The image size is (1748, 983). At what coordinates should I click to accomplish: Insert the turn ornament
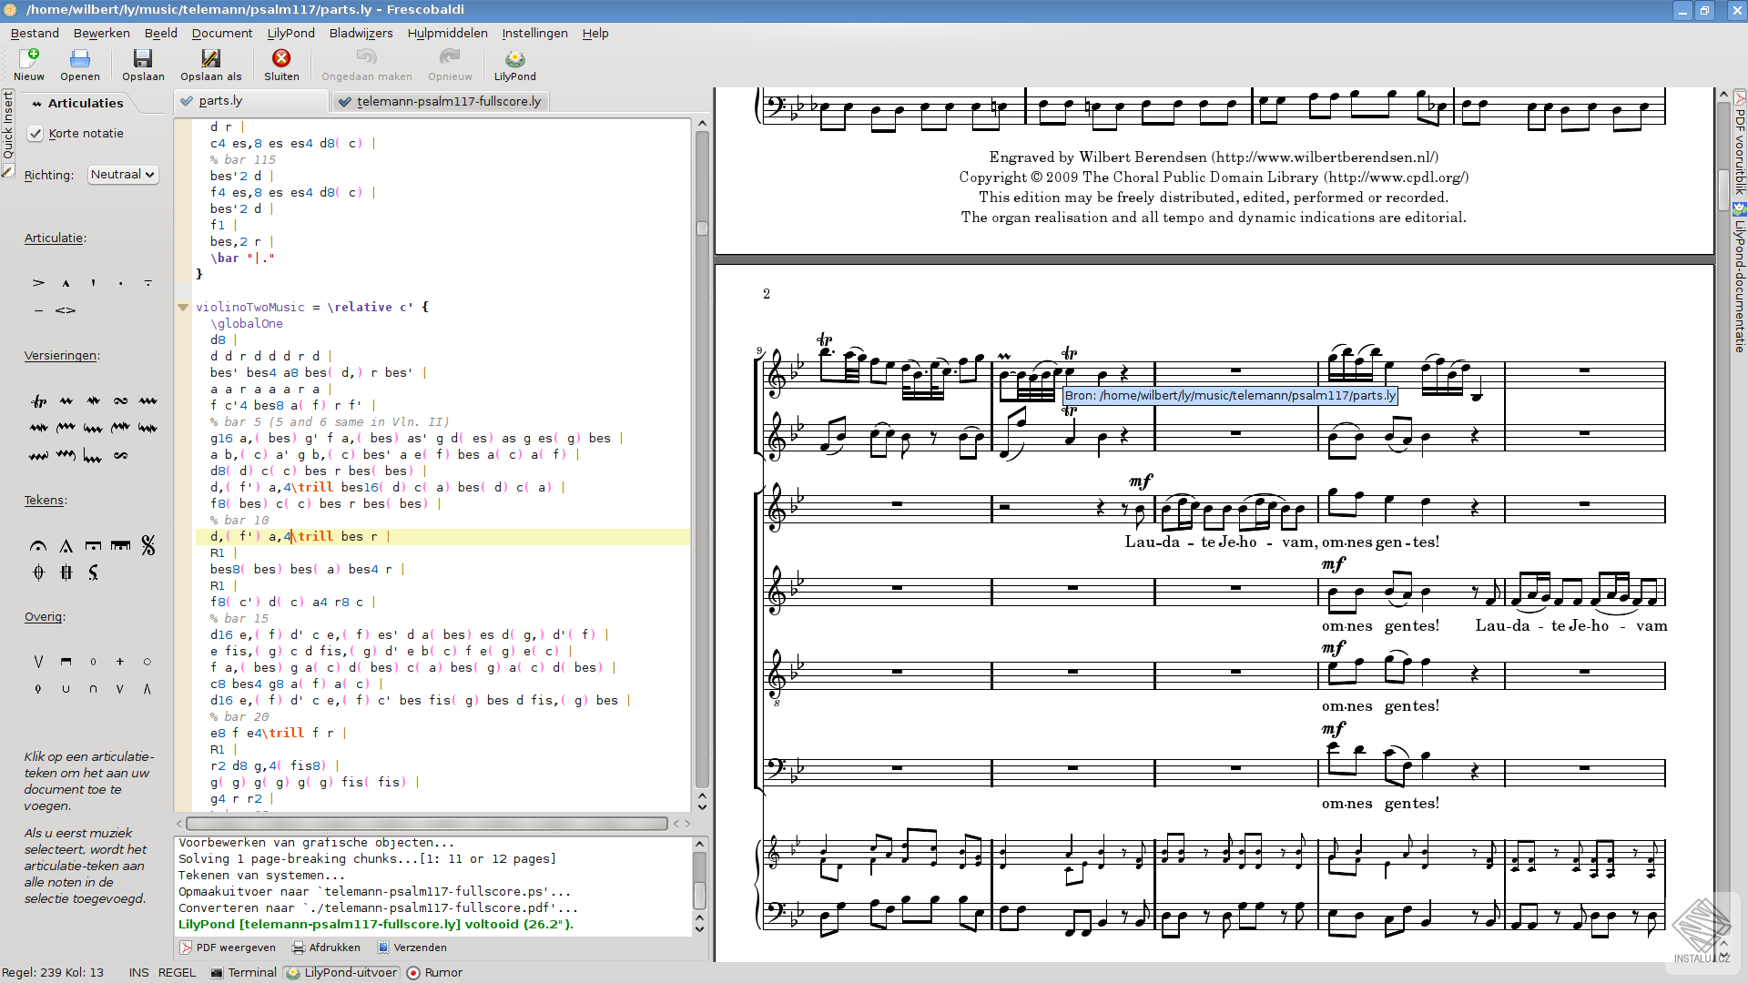point(120,400)
